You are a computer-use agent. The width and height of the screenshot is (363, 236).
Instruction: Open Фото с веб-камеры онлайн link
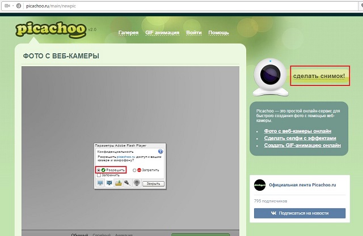tap(297, 131)
